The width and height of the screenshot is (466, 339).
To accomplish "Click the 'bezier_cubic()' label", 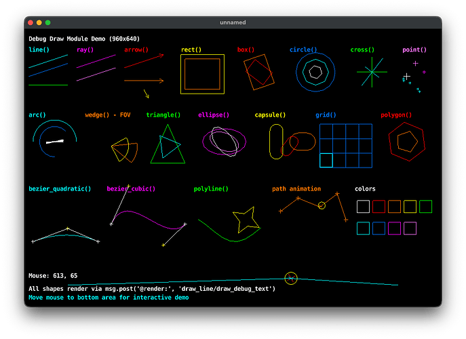I will click(x=131, y=188).
